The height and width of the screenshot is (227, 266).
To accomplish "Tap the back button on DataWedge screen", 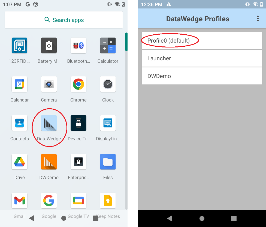I will click(170, 218).
